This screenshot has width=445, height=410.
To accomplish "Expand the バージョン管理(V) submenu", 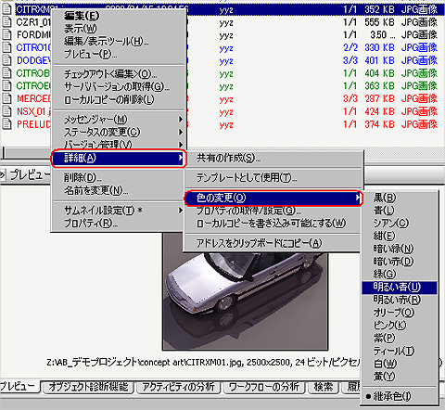I will pyautogui.click(x=119, y=145).
